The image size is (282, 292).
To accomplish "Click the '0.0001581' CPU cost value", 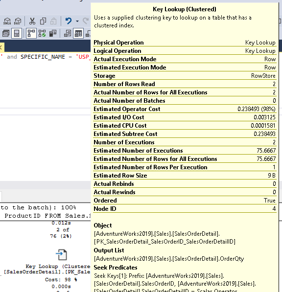I will [x=263, y=126].
